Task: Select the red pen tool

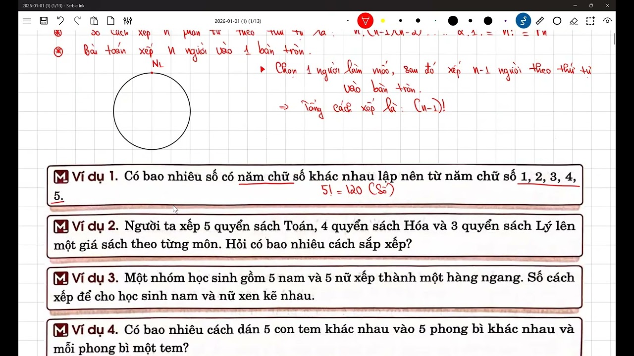Action: coord(366,21)
